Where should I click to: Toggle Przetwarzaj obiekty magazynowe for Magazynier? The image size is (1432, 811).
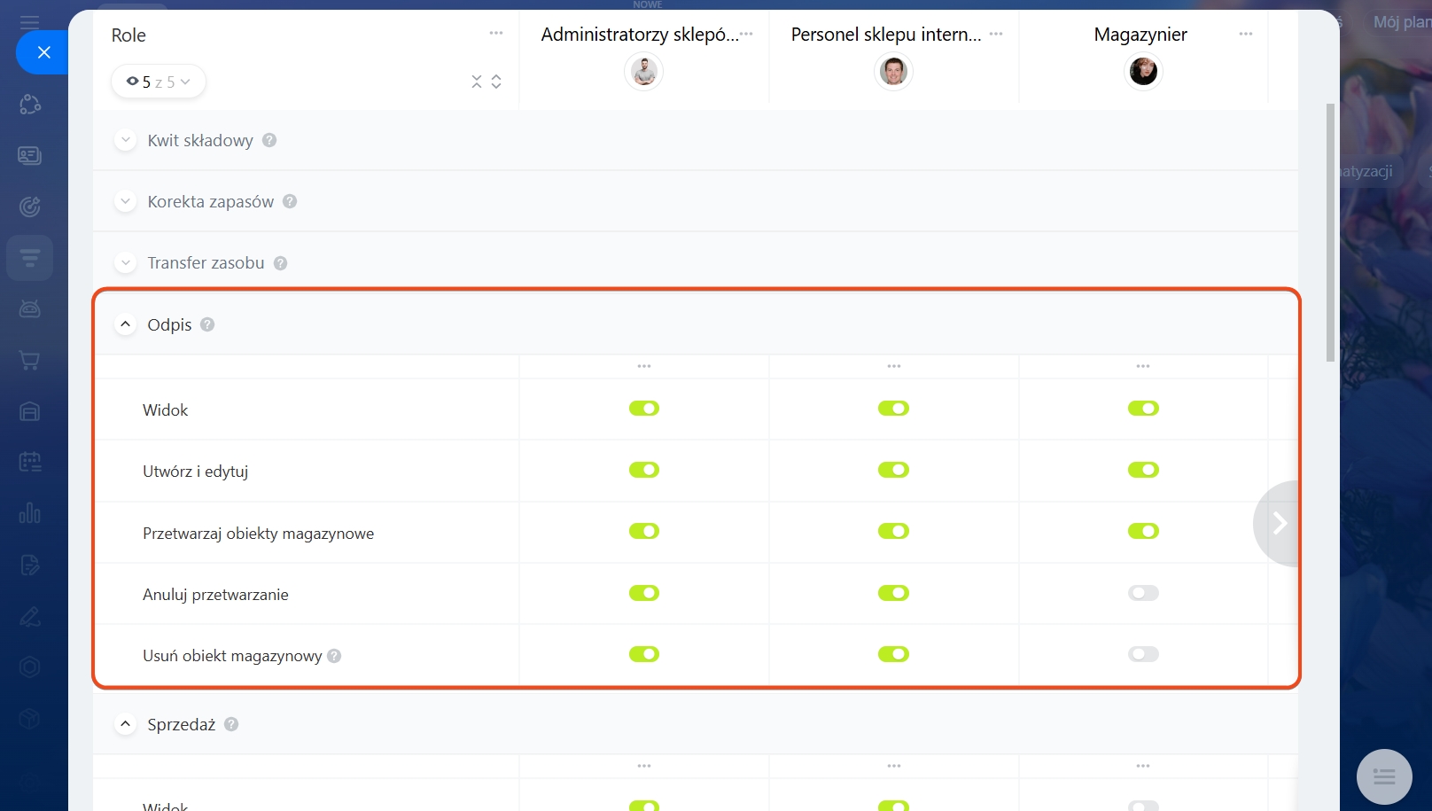coord(1143,531)
